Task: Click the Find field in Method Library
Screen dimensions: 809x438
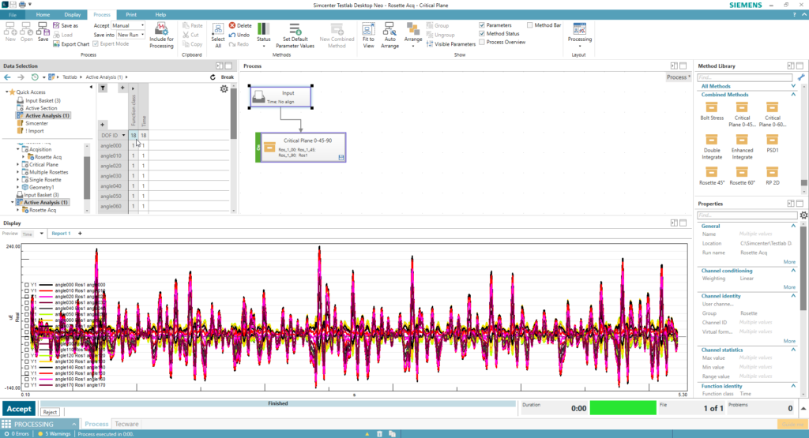Action: [x=744, y=77]
